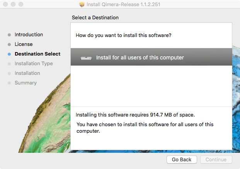This screenshot has width=240, height=169.
Task: Select "Install for all users of this computer"
Action: 140,57
